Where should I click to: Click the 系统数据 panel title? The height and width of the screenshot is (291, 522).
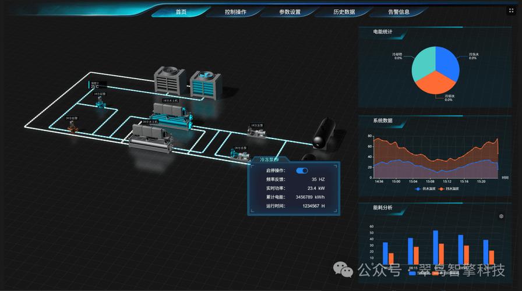383,120
